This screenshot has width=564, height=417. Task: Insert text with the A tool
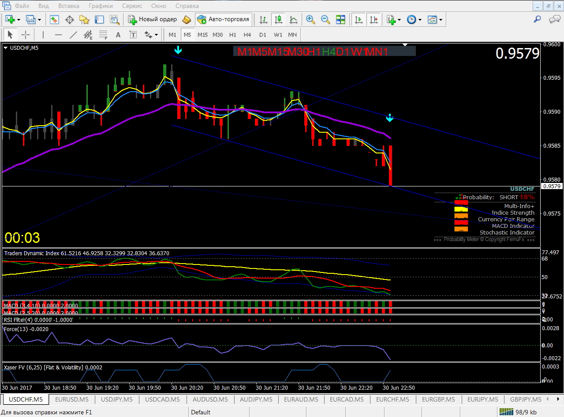click(118, 35)
